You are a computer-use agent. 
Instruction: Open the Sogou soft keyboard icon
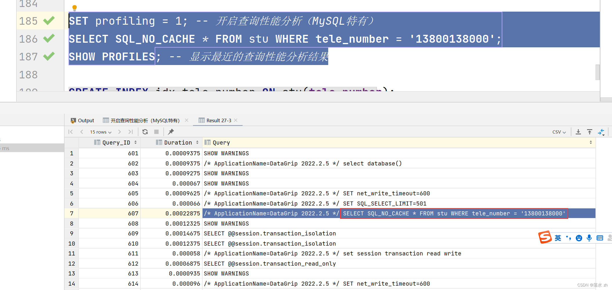coord(600,238)
